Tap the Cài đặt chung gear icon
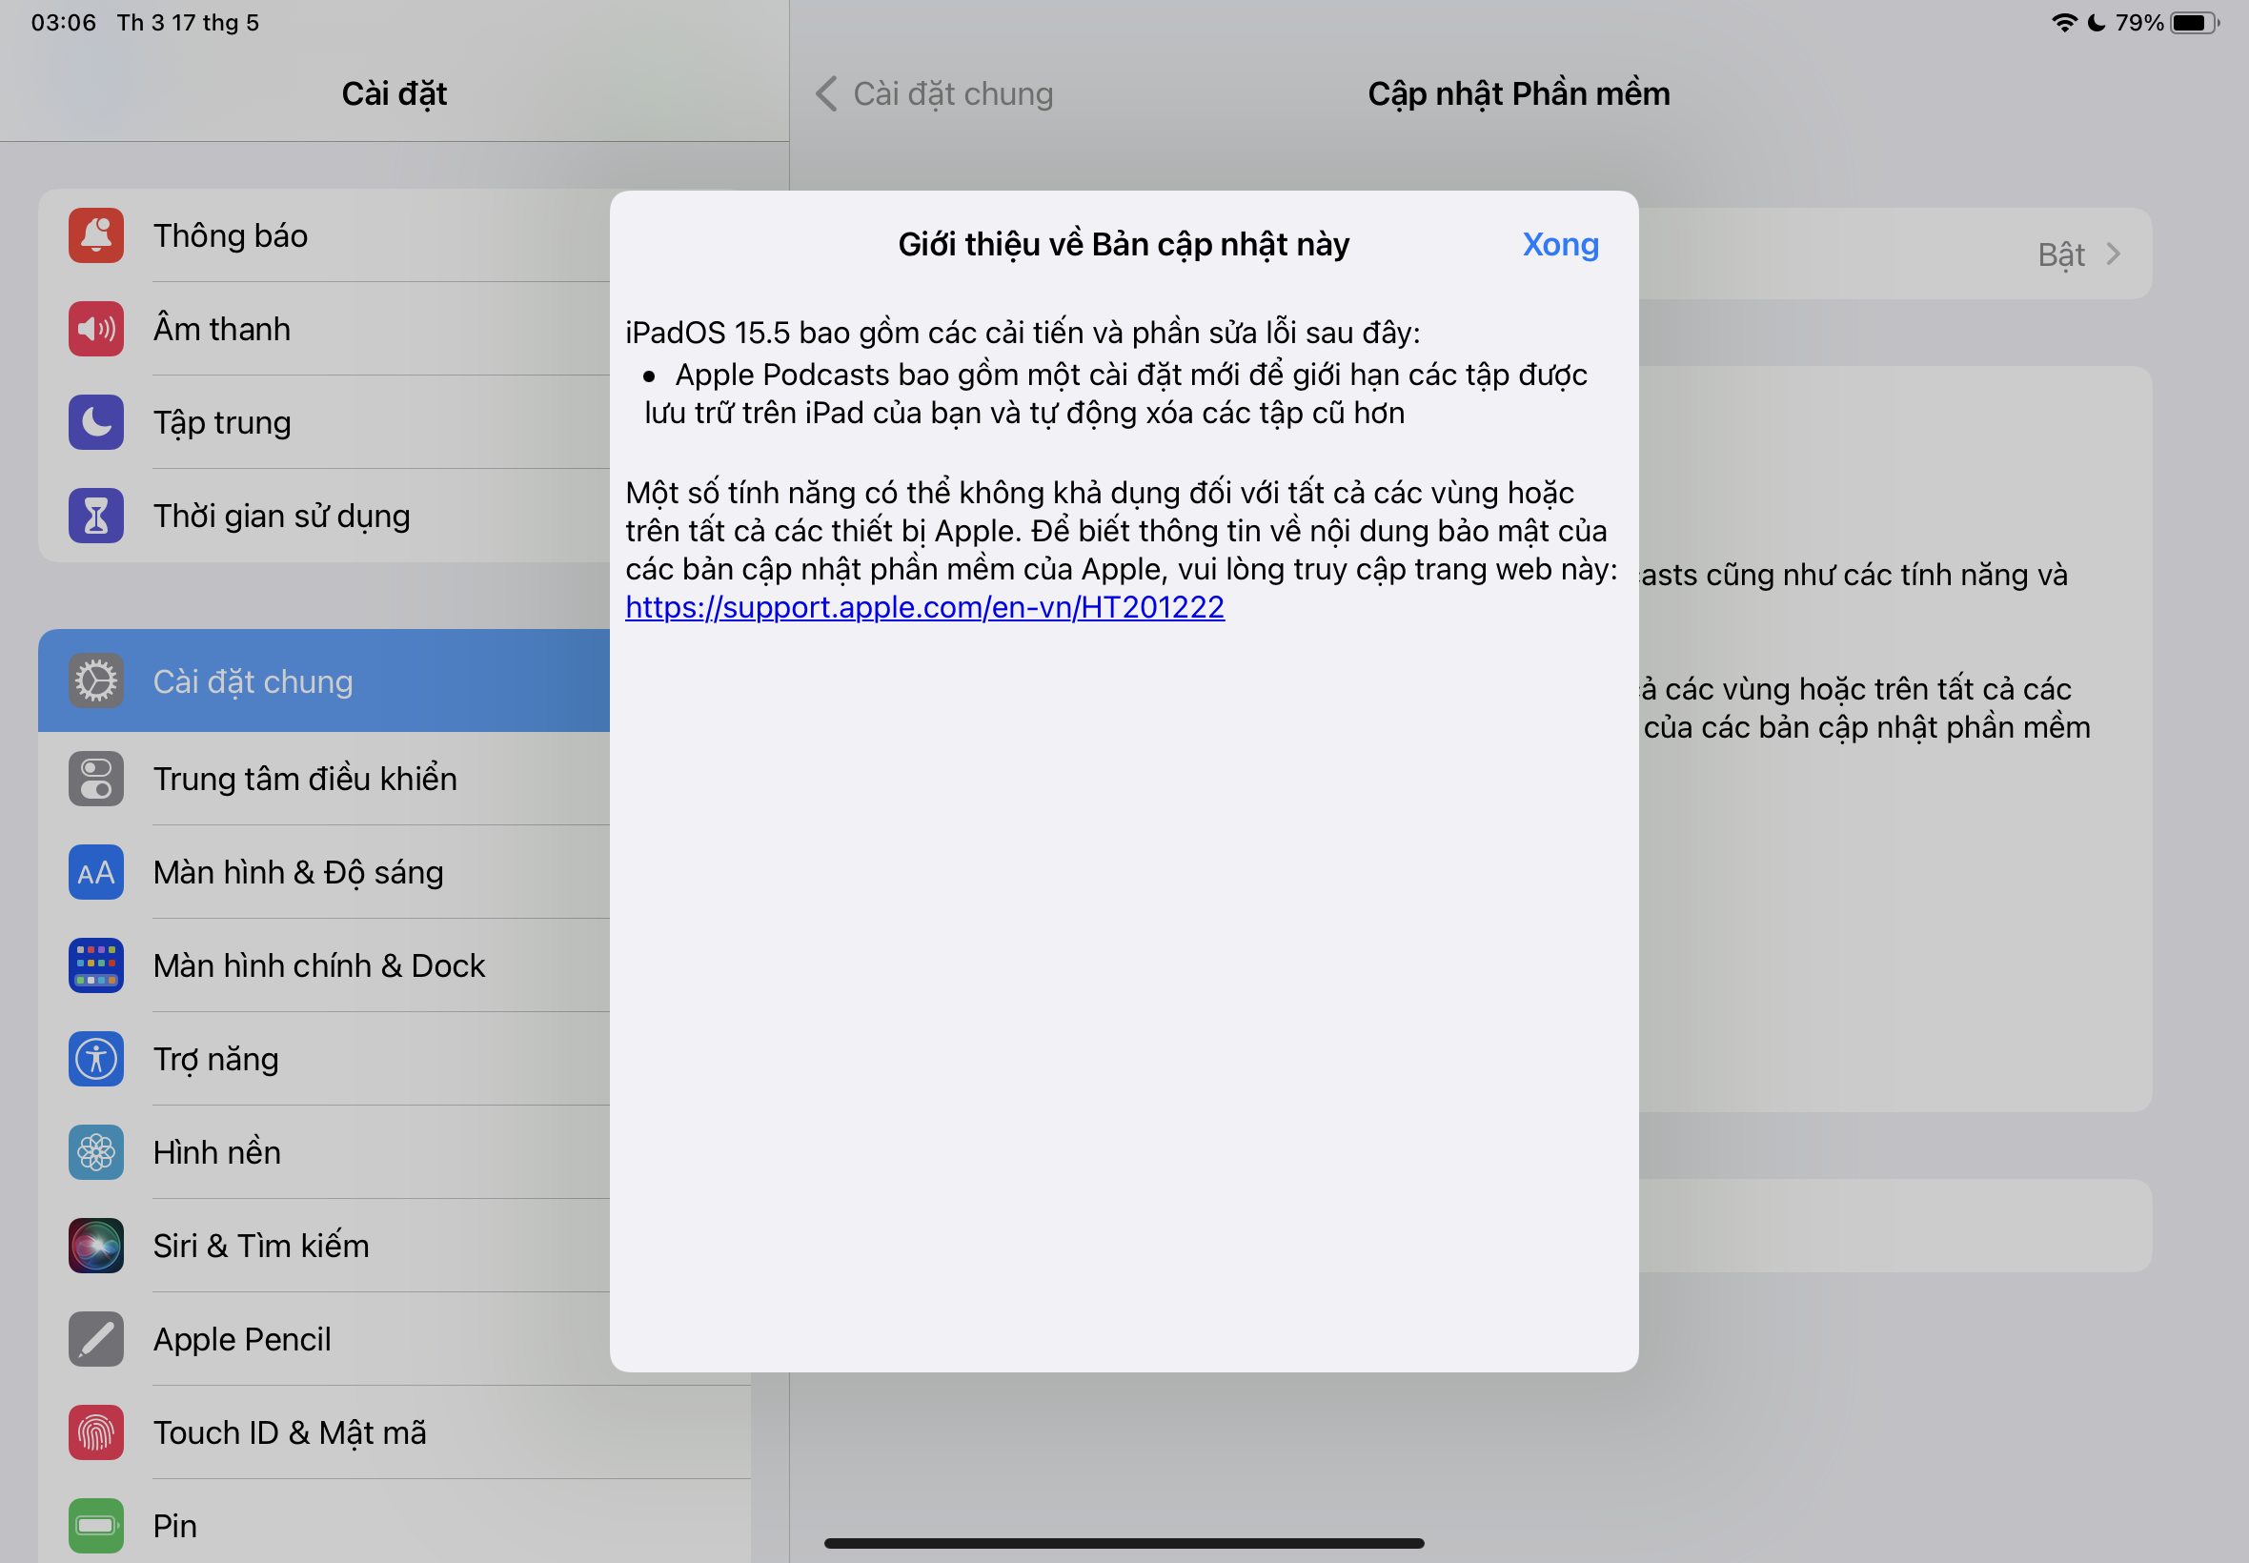 click(96, 680)
